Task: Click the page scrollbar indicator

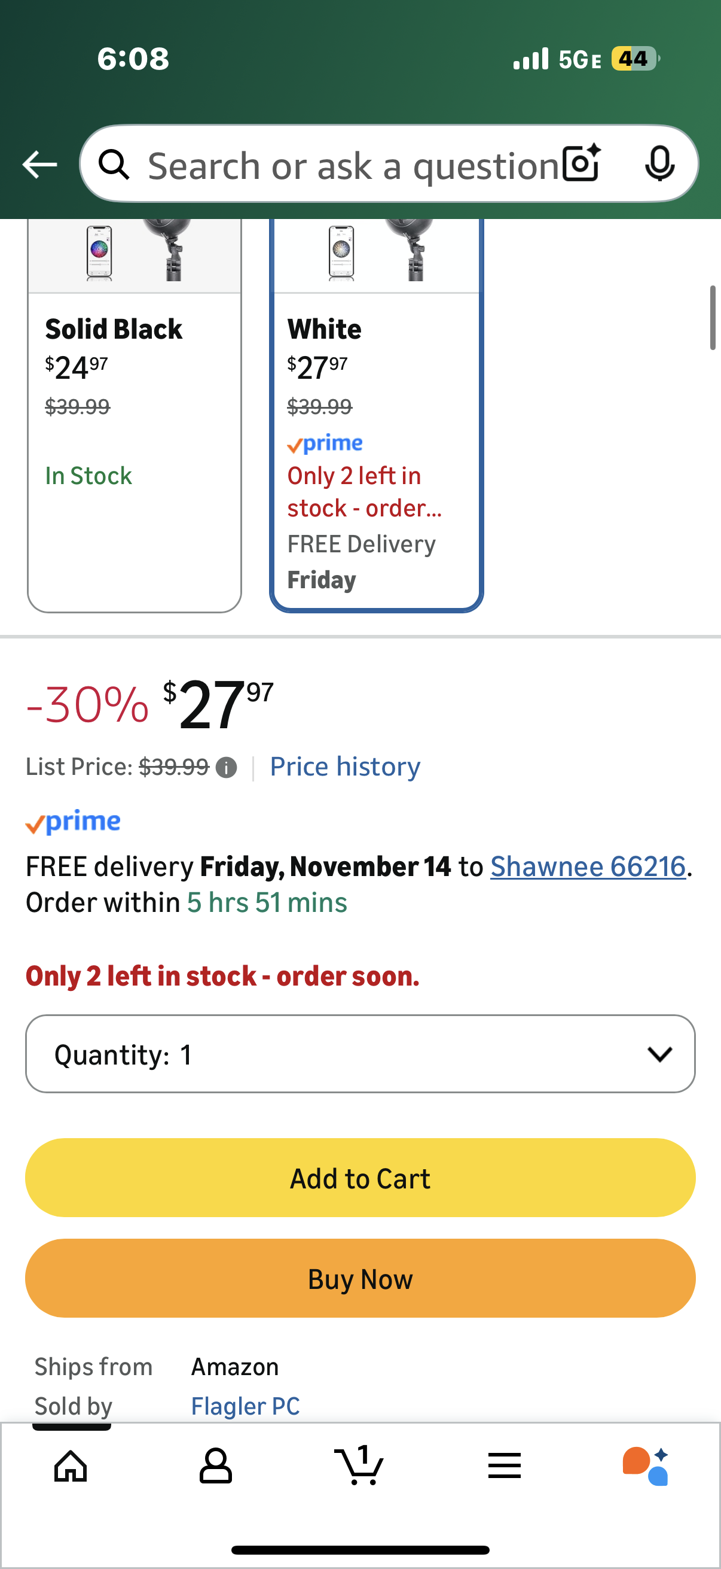Action: coord(713,317)
